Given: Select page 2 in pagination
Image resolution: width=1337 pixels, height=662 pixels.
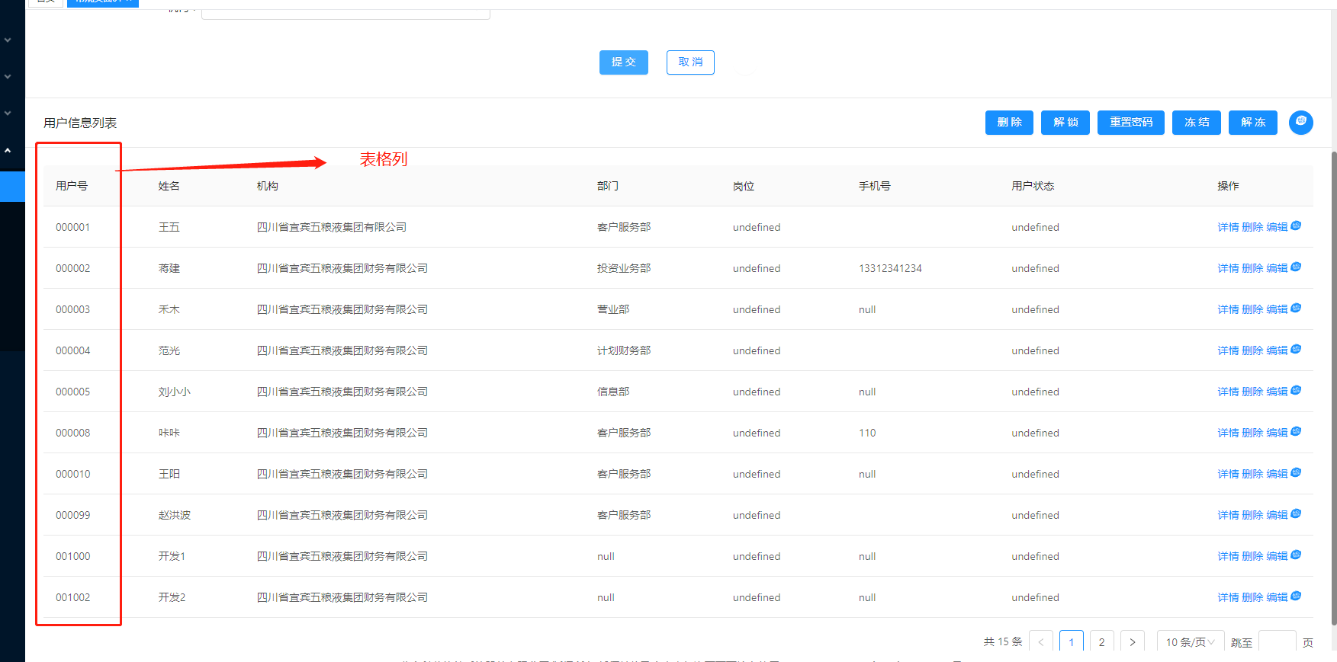Looking at the screenshot, I should pos(1102,641).
